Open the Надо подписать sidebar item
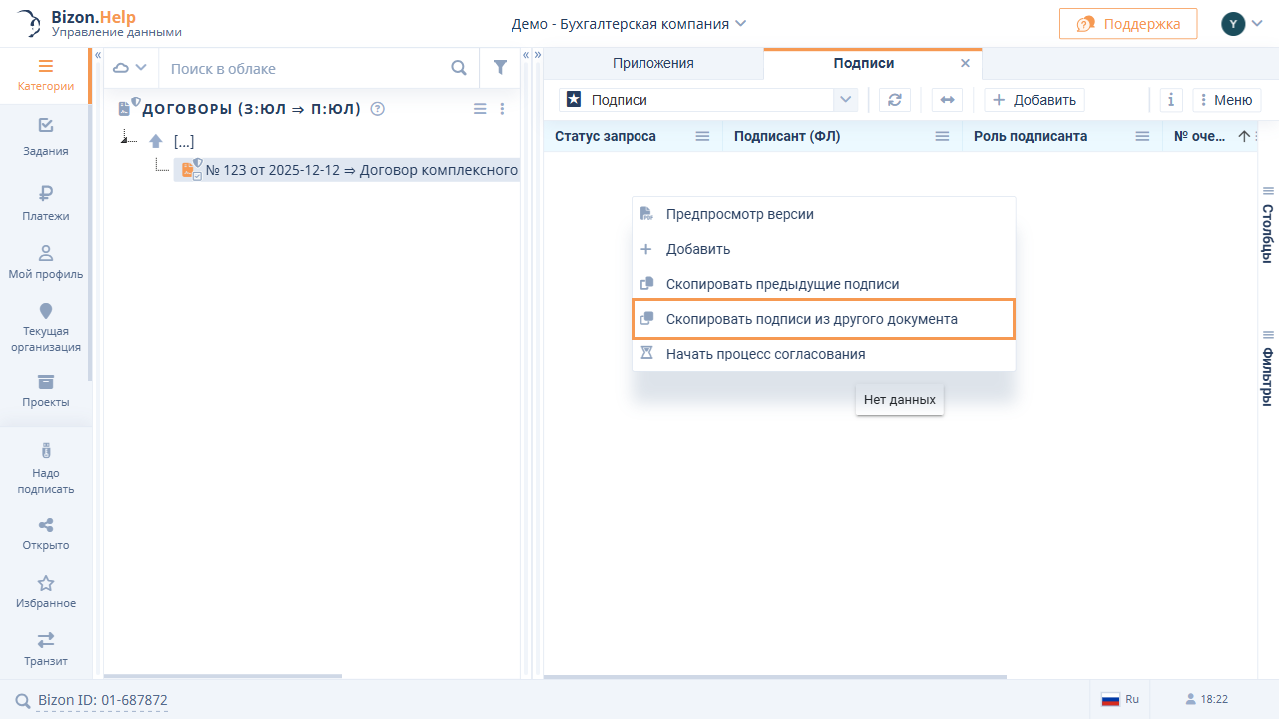Screen dimensions: 1279x719 click(x=46, y=468)
